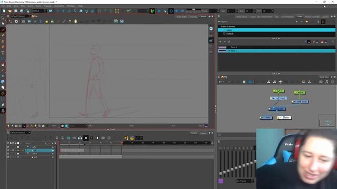
Task: Click the plus button on highlighted layer row
Action: (x=53, y=151)
